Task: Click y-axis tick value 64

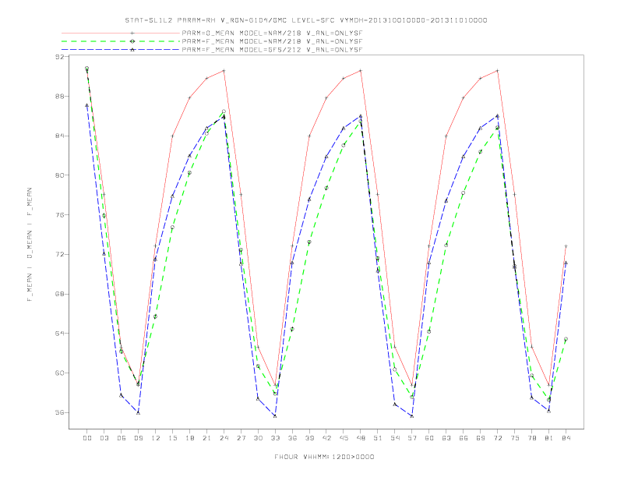Action: [x=59, y=334]
